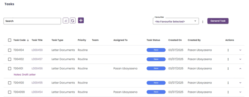
Task: Click the refresh task list icon
Action: point(72,21)
